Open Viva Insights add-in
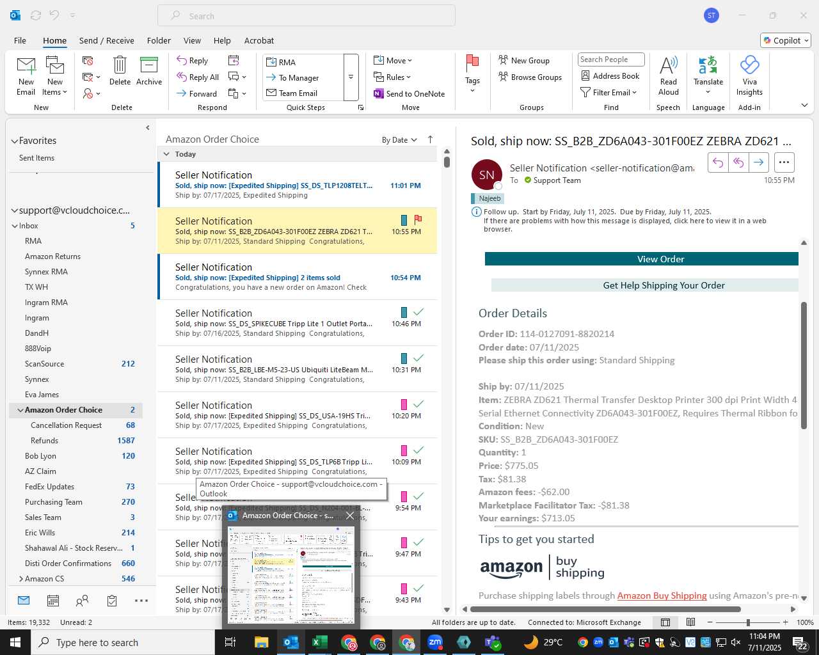Image resolution: width=819 pixels, height=655 pixels. [x=749, y=75]
